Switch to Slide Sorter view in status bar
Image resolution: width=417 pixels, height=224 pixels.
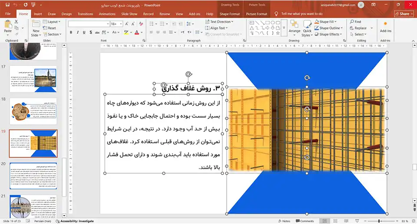click(x=335, y=221)
